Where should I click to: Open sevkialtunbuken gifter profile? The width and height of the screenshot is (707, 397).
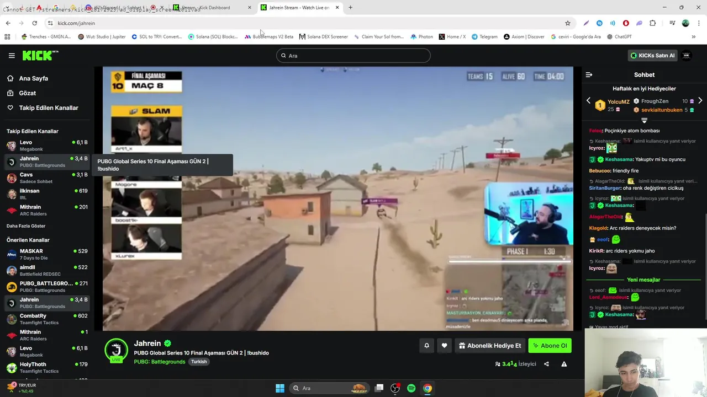coord(661,110)
